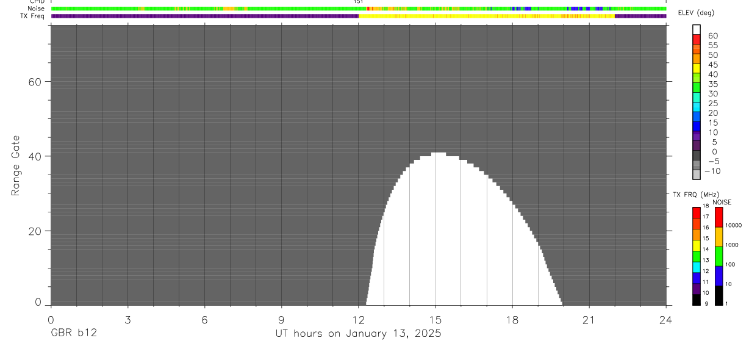The image size is (749, 346).
Task: Click the red NOISE swatch above 10000
Action: point(719,217)
